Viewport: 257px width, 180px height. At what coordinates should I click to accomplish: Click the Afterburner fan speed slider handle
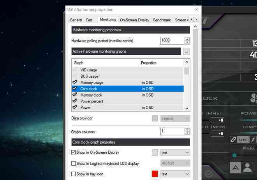(234, 155)
